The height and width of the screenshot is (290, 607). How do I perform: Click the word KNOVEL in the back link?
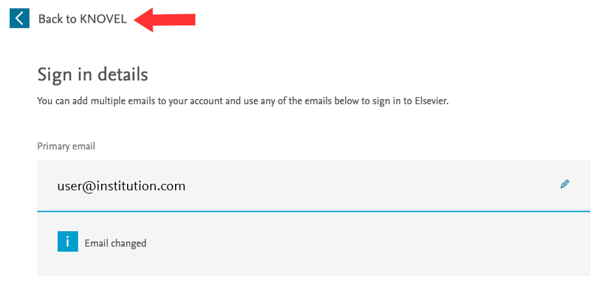[x=103, y=19]
